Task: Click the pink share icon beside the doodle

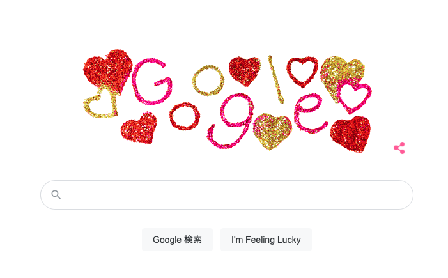Action: pos(399,148)
